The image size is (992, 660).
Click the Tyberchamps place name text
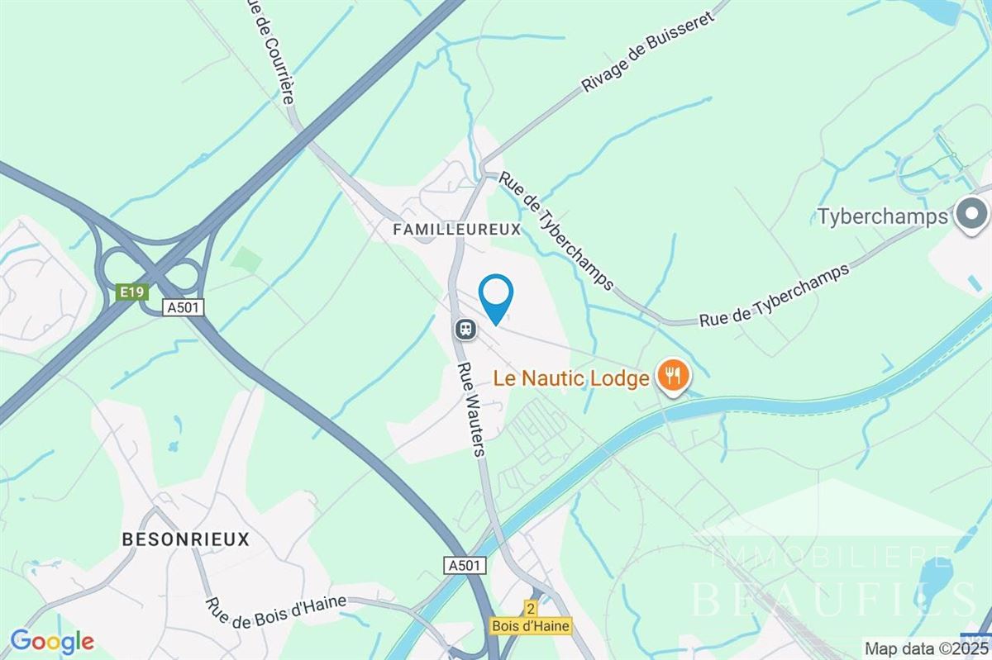(882, 216)
